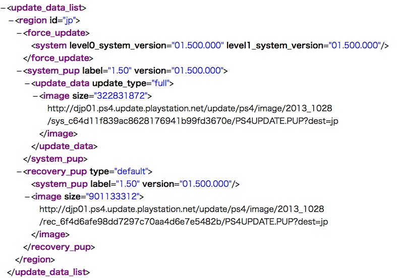Collapse the update_data update_type node
Viewport: 397px width, 278px height.
tap(27, 83)
